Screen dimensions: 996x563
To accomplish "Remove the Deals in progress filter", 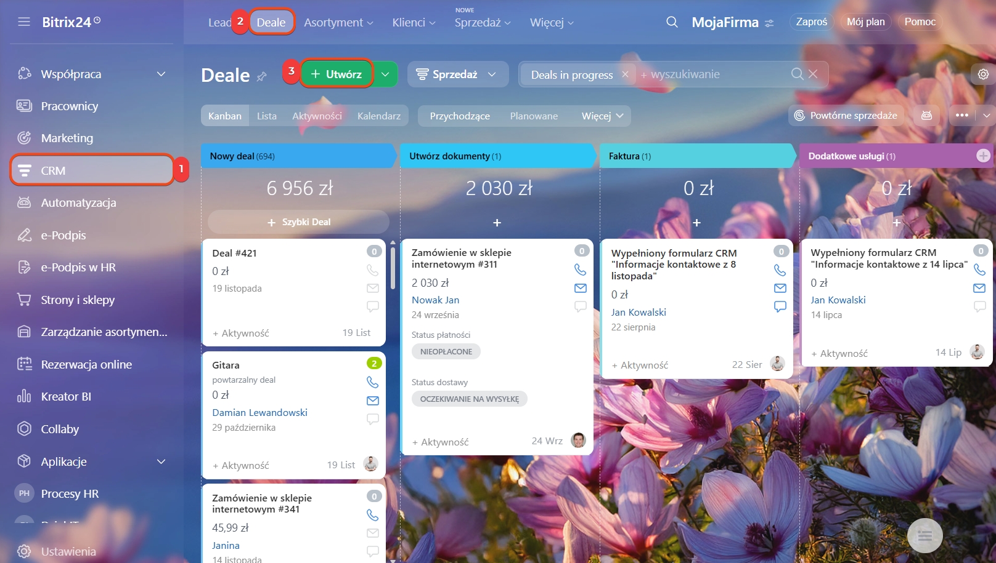I will coord(625,74).
